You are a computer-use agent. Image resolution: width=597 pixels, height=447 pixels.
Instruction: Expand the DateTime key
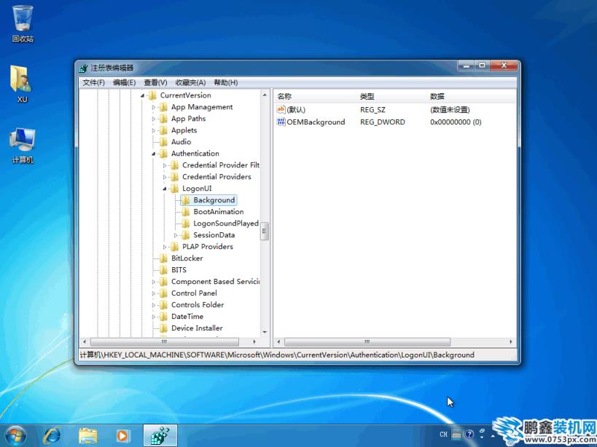(154, 317)
